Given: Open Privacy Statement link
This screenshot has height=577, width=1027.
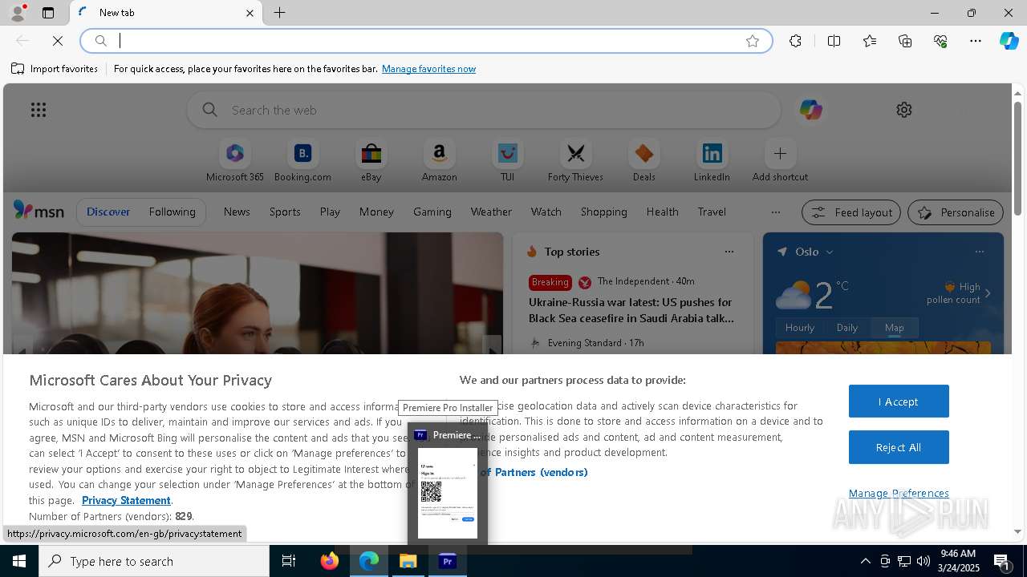Looking at the screenshot, I should pos(126,500).
